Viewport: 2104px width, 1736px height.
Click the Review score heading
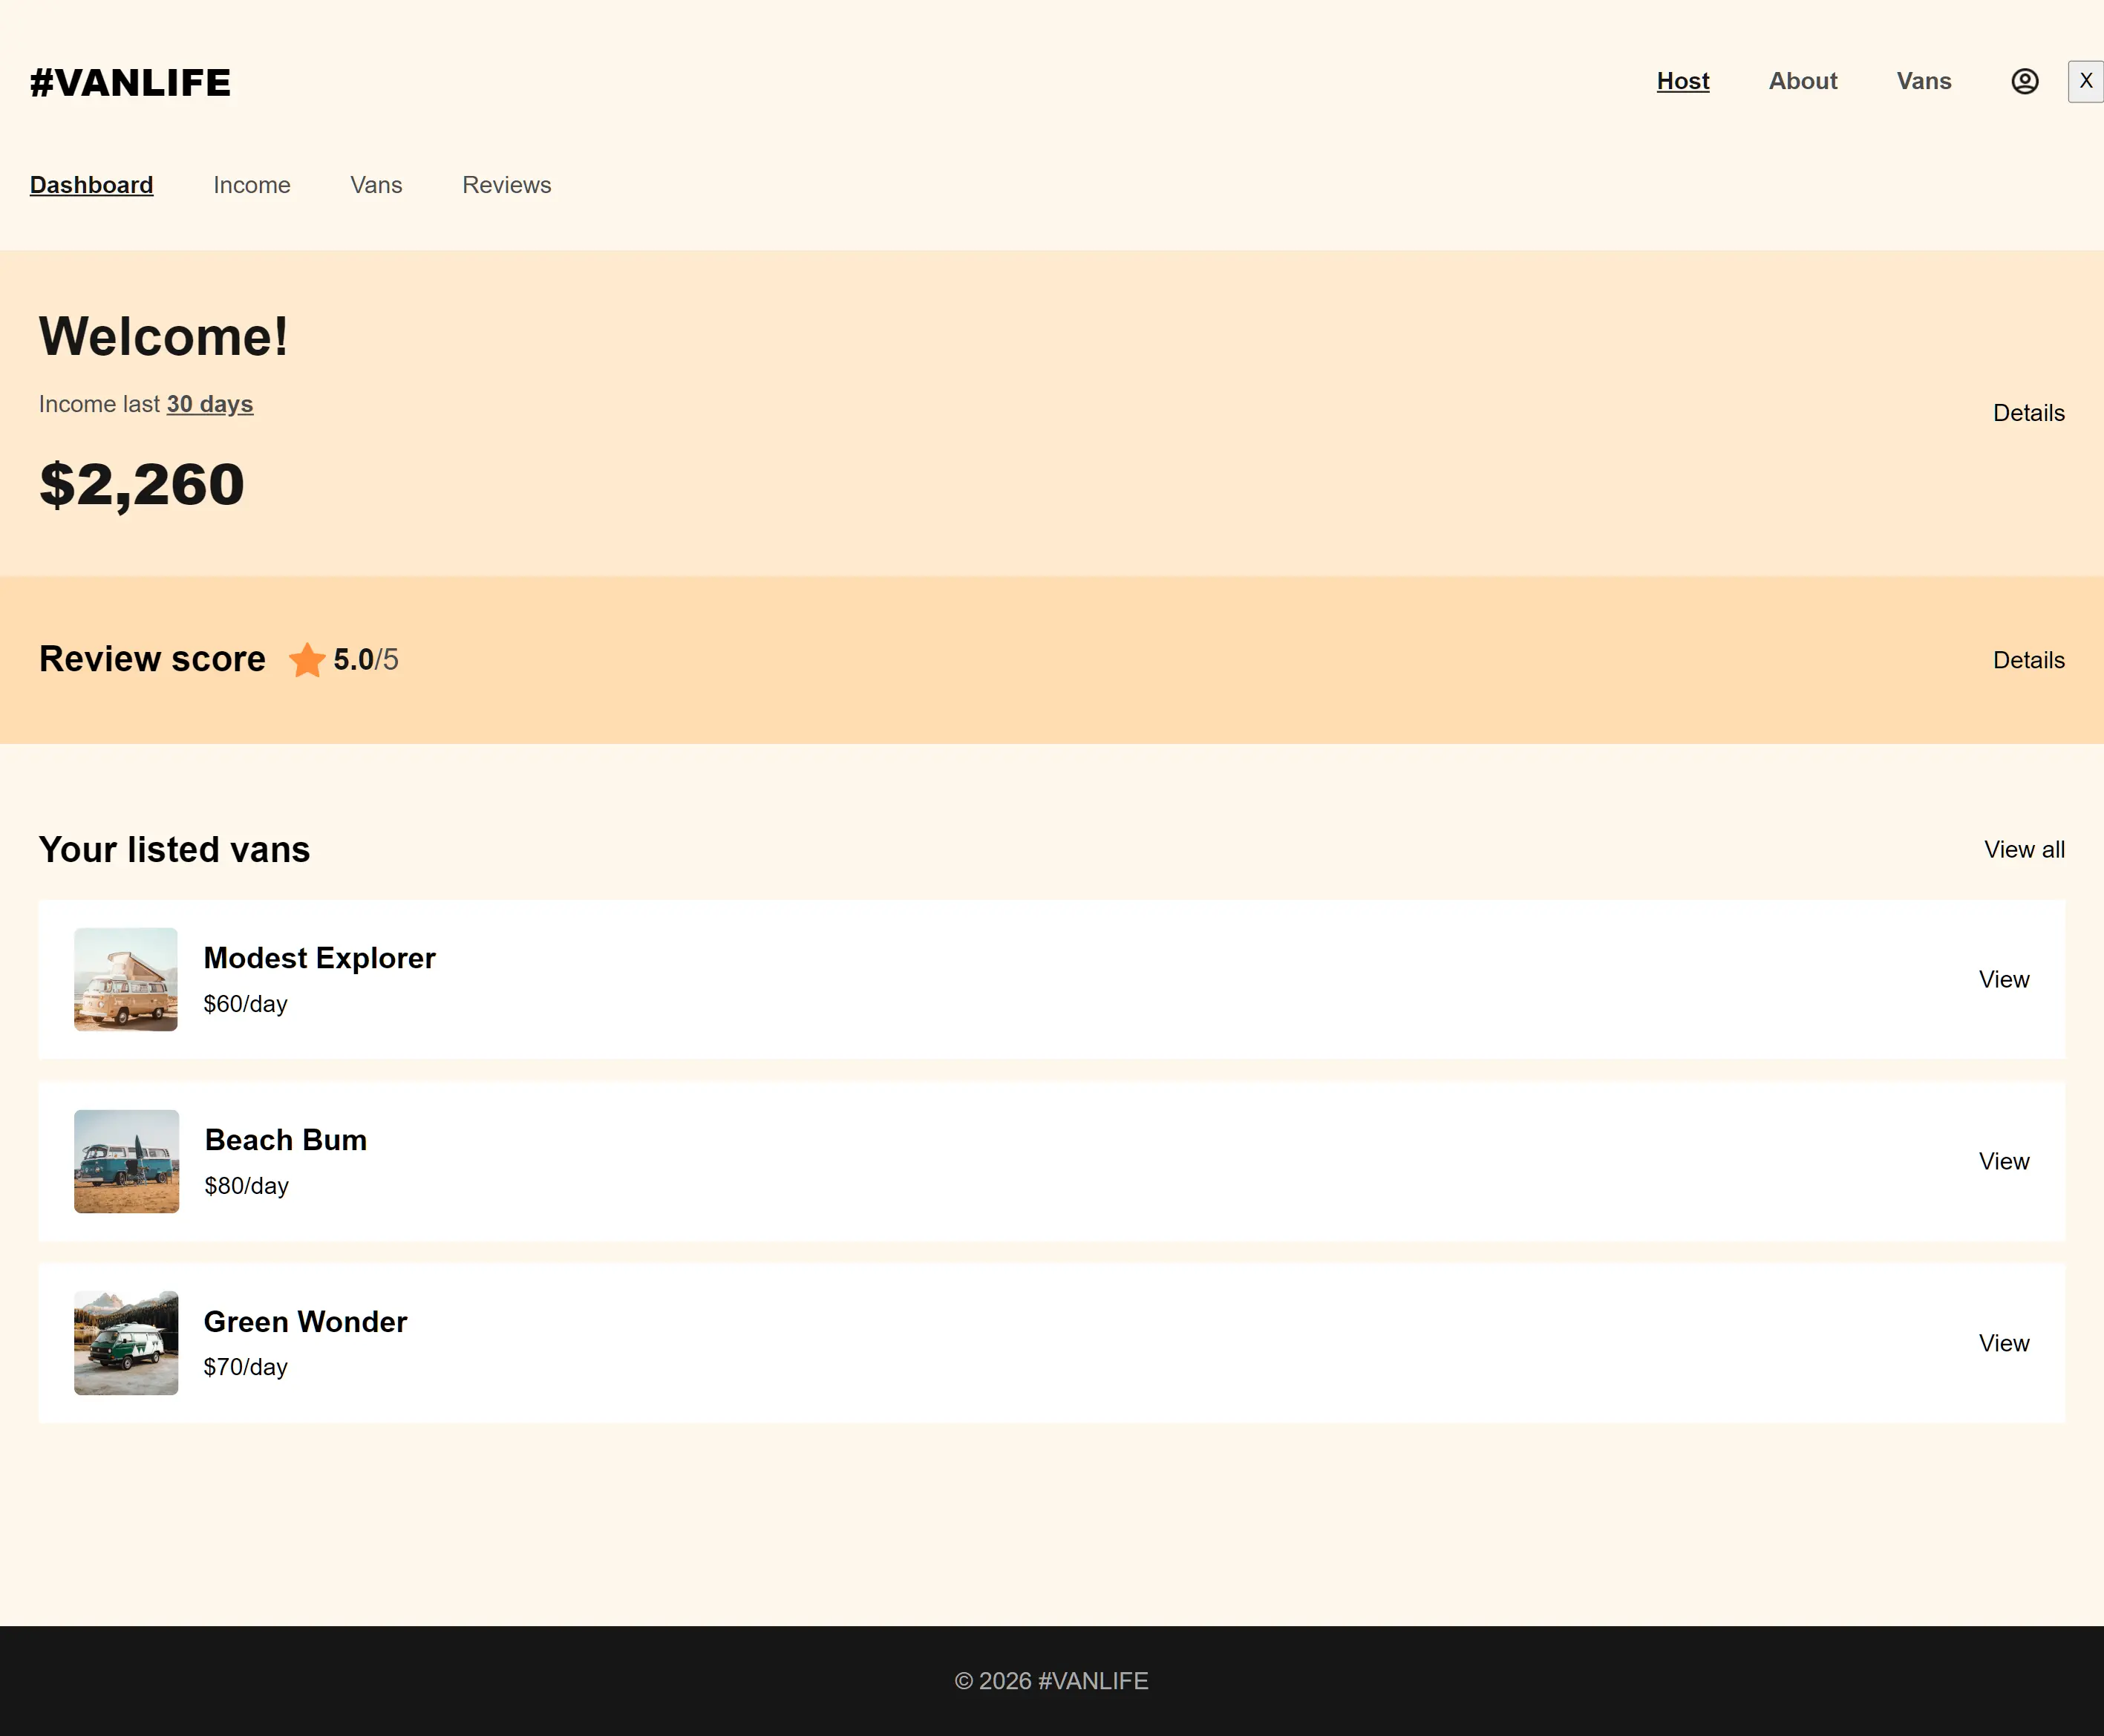pyautogui.click(x=152, y=660)
